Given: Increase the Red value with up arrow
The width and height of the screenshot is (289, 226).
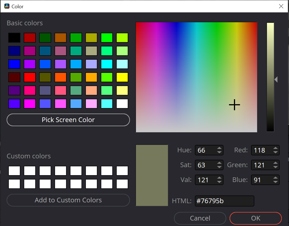Looking at the screenshot, I should coord(275,148).
